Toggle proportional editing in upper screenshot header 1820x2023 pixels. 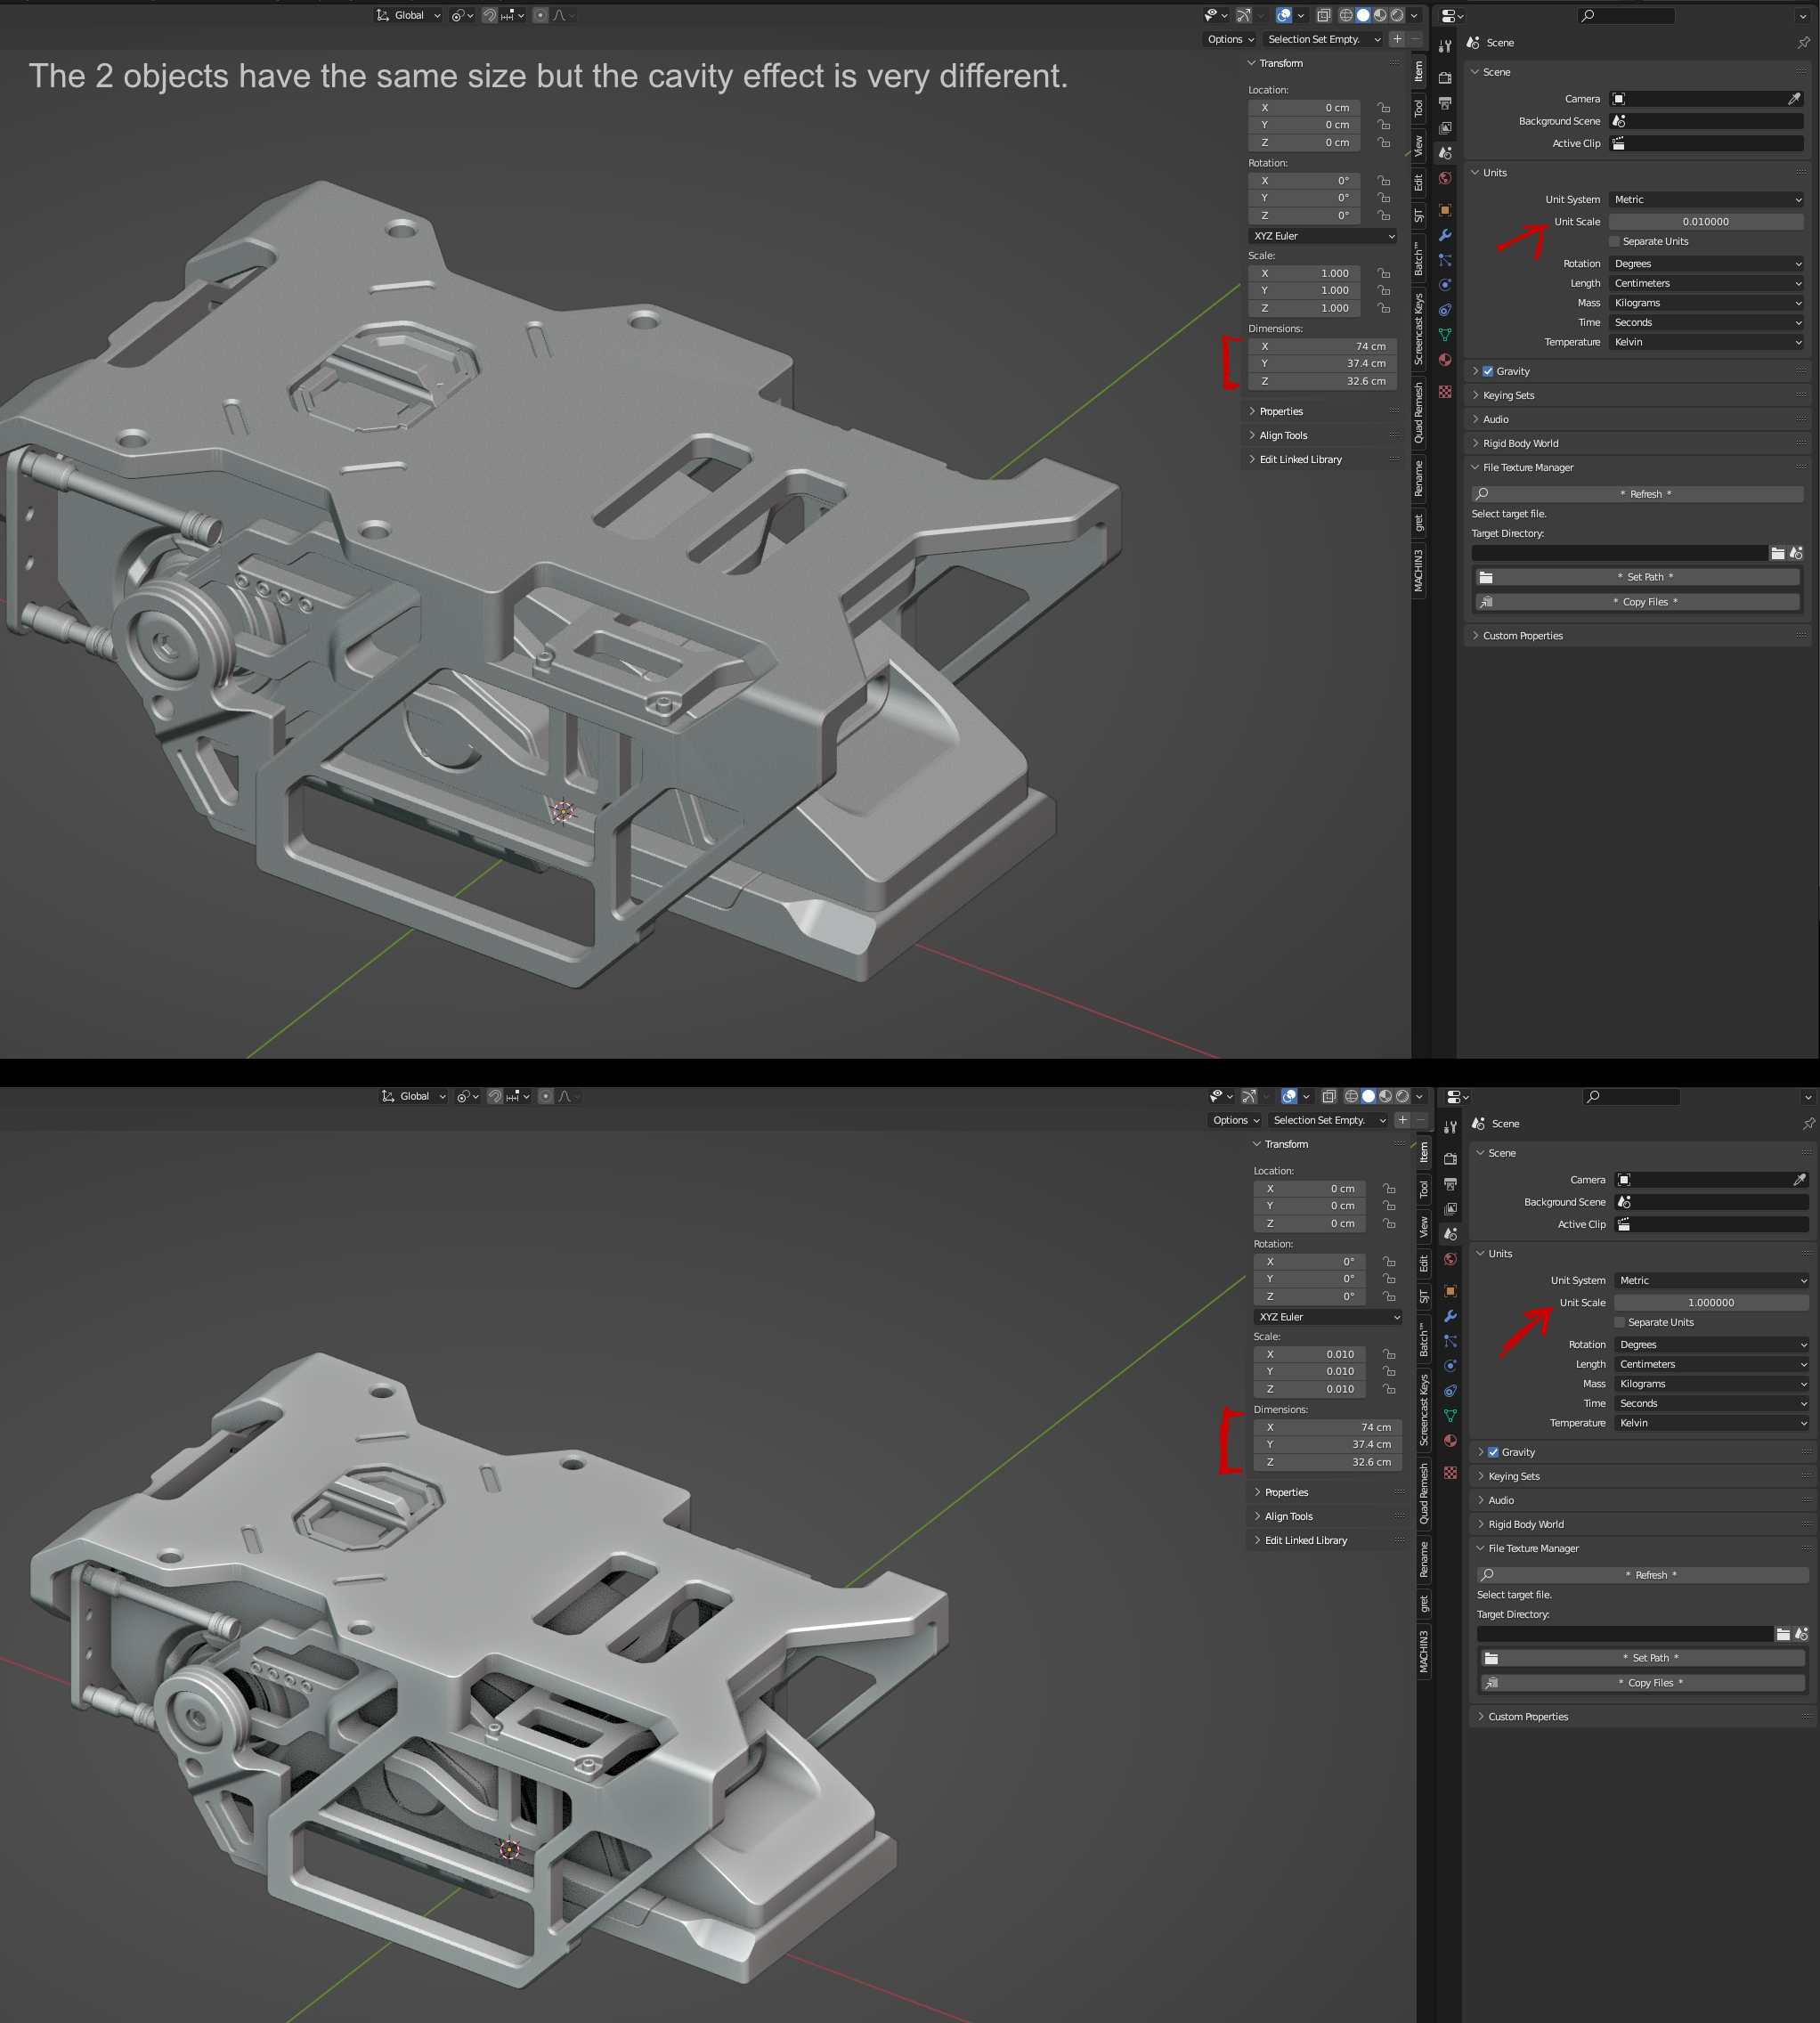pos(540,15)
